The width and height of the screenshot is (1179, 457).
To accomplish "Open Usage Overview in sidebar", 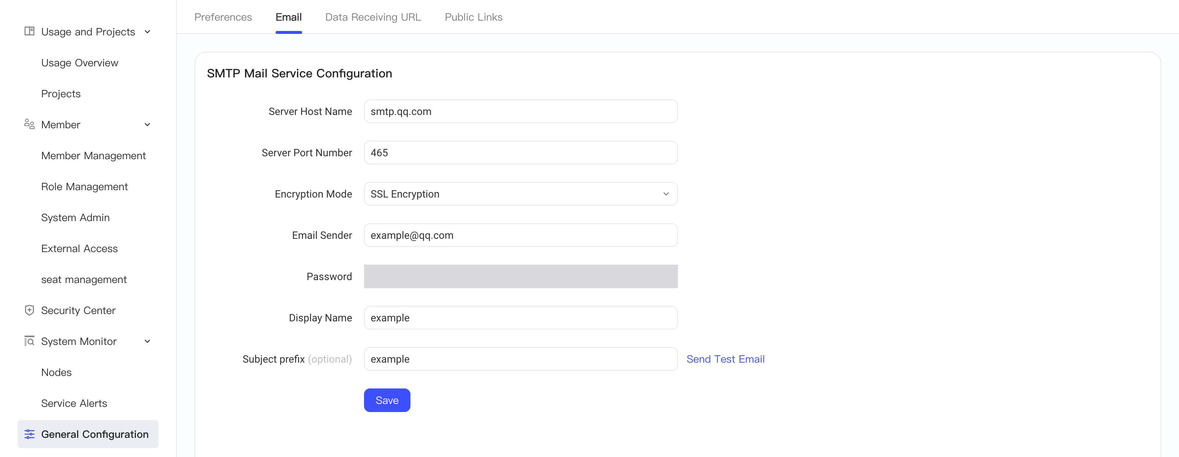I will pyautogui.click(x=80, y=63).
